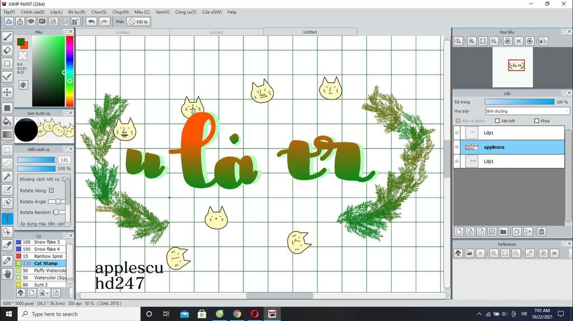Select the Move tool
573x321 pixels.
point(7,92)
